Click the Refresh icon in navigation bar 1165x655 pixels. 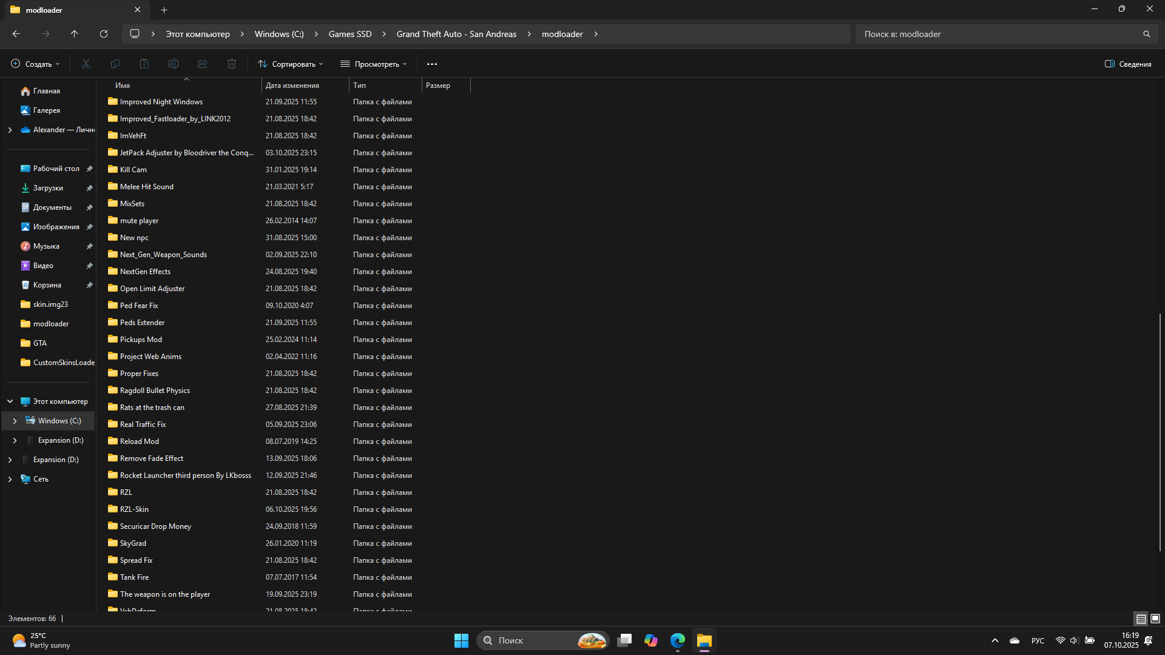[104, 34]
